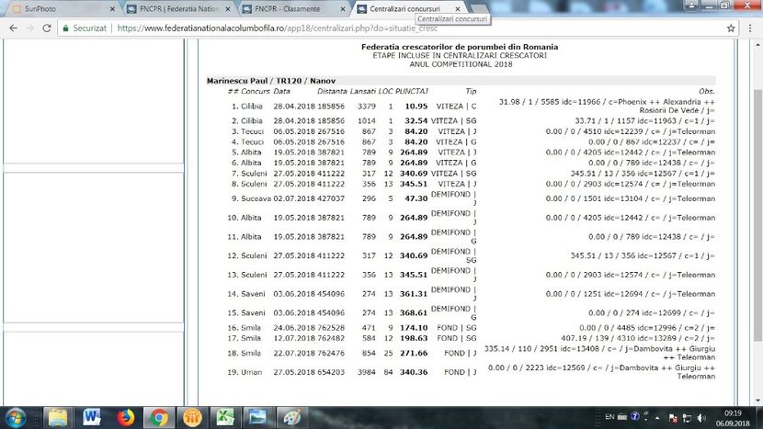This screenshot has width=763, height=429.
Task: Click the volume speaker icon in tray
Action: (x=701, y=416)
